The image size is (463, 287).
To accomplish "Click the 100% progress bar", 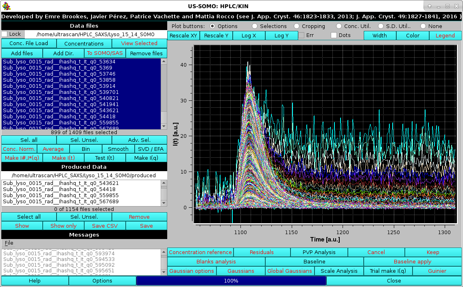I will point(231,280).
